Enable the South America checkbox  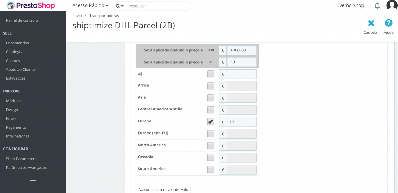[x=211, y=169]
